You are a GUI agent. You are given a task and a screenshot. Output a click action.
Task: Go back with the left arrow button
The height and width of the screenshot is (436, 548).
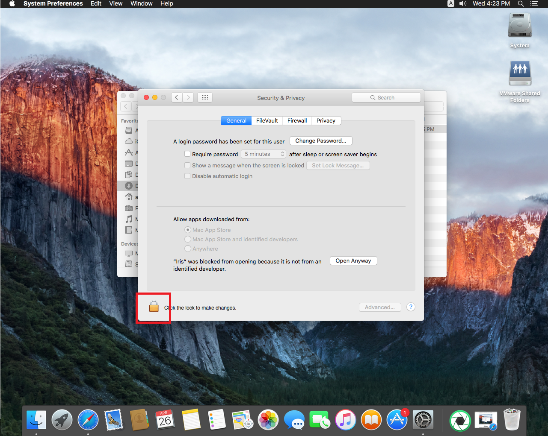click(177, 97)
